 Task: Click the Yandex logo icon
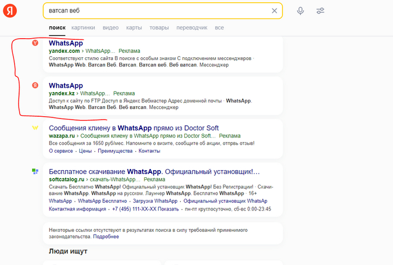tap(12, 11)
